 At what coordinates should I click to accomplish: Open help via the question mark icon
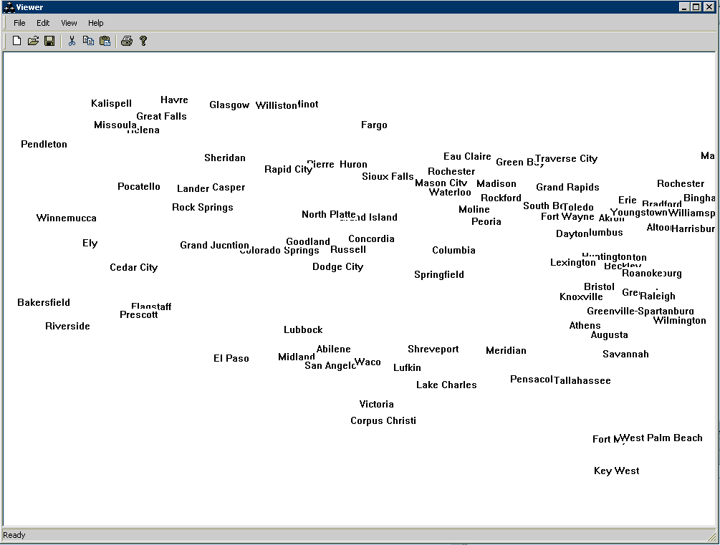click(x=143, y=41)
